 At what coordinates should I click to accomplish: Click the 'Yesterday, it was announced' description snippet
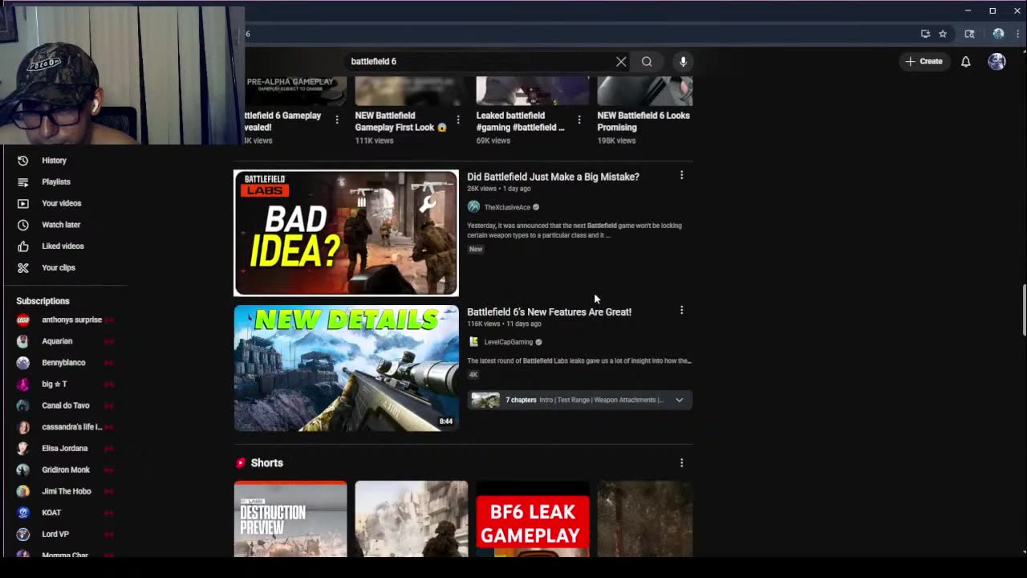tap(574, 230)
